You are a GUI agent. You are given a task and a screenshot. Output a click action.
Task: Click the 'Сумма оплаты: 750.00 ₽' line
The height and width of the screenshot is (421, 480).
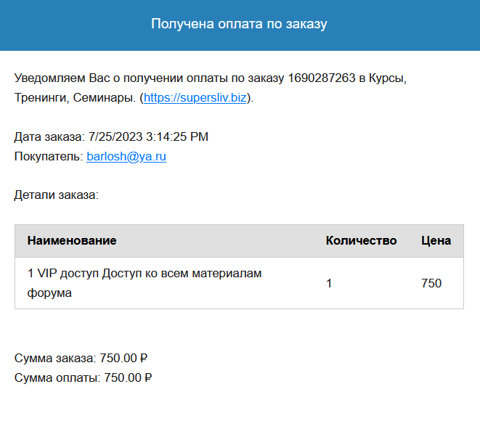[x=83, y=377]
